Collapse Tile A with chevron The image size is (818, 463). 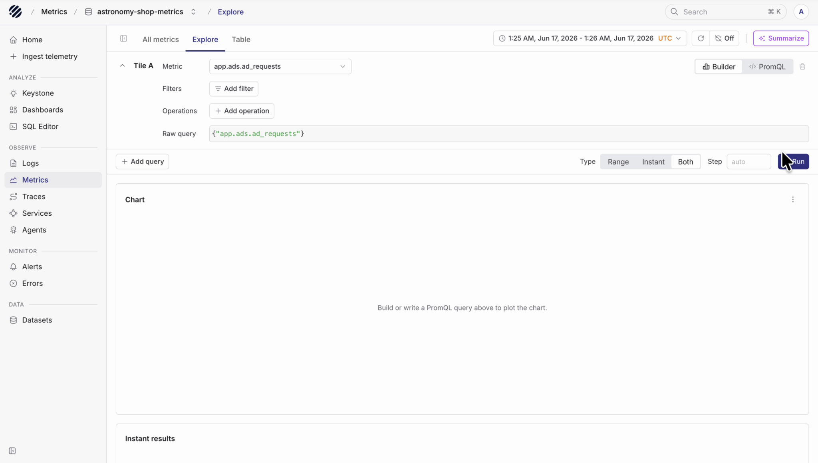point(122,66)
